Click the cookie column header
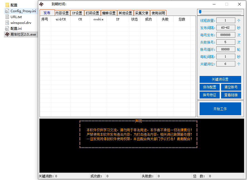The width and height of the screenshot is (247, 180). pyautogui.click(x=98, y=19)
